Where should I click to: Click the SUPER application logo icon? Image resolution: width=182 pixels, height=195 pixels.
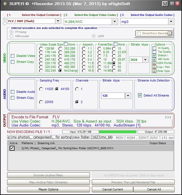coord(5,4)
